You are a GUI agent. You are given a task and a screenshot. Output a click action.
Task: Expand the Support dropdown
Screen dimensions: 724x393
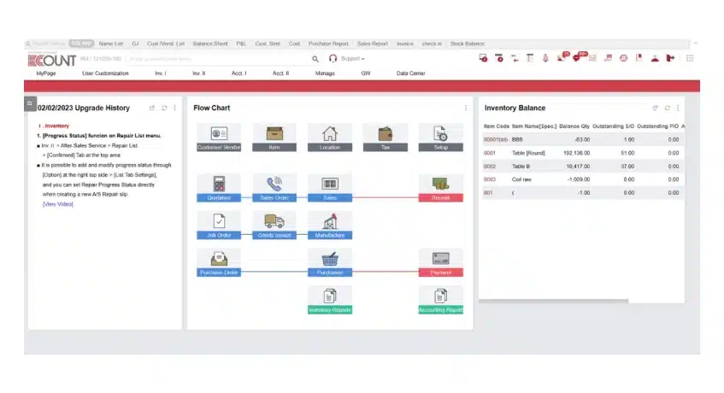pyautogui.click(x=347, y=59)
